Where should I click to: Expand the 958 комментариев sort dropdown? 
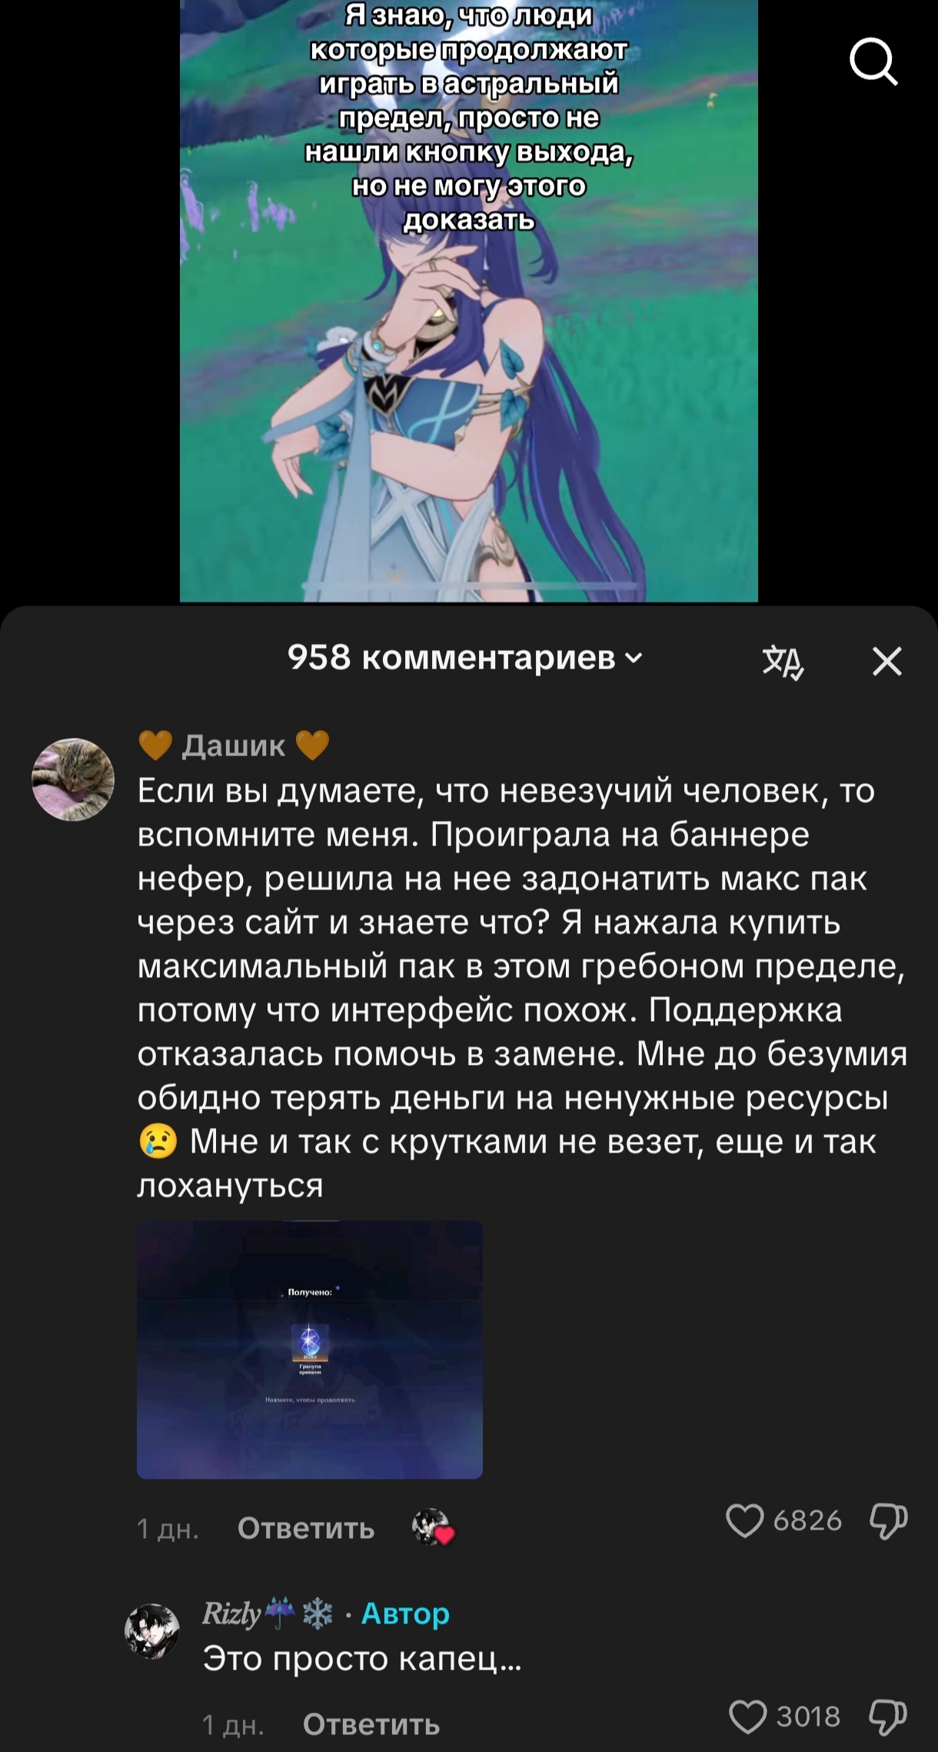coord(464,658)
